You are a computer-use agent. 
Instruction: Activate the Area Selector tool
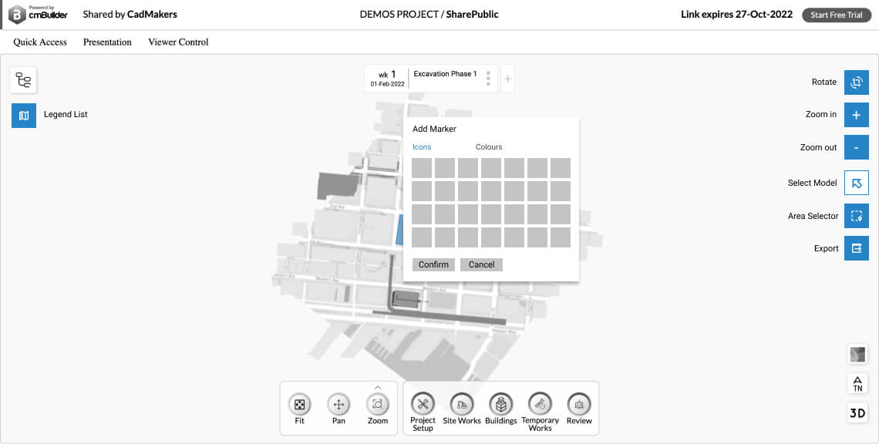click(856, 216)
